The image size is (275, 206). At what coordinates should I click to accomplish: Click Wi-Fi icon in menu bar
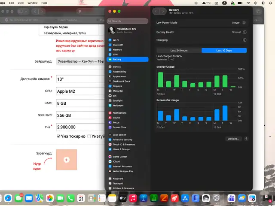pyautogui.click(x=248, y=3)
